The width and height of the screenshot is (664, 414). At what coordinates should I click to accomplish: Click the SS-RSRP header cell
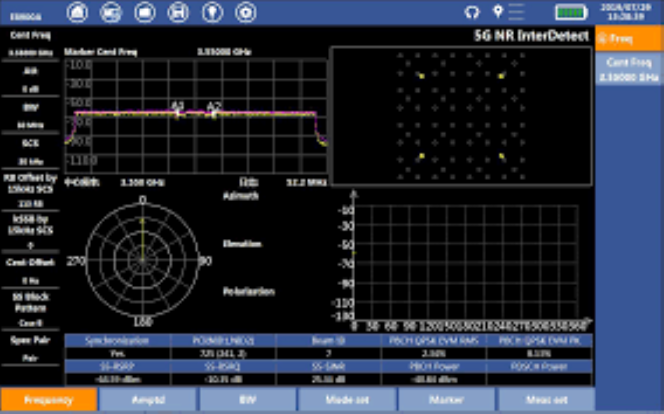click(x=117, y=366)
